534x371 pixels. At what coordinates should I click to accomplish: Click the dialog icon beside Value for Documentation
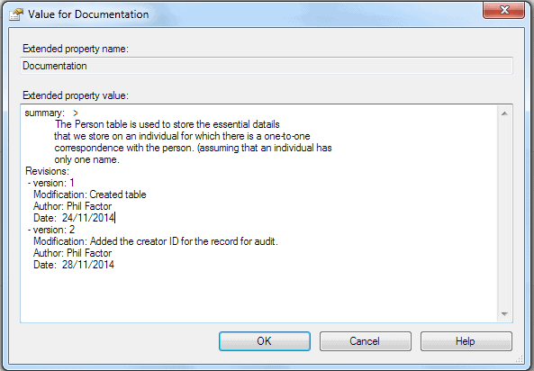(x=15, y=14)
